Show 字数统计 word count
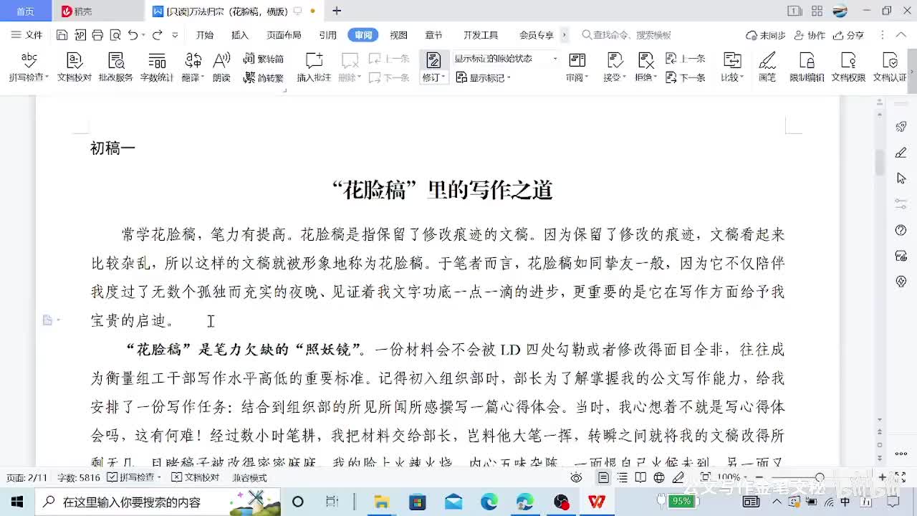 (x=156, y=67)
